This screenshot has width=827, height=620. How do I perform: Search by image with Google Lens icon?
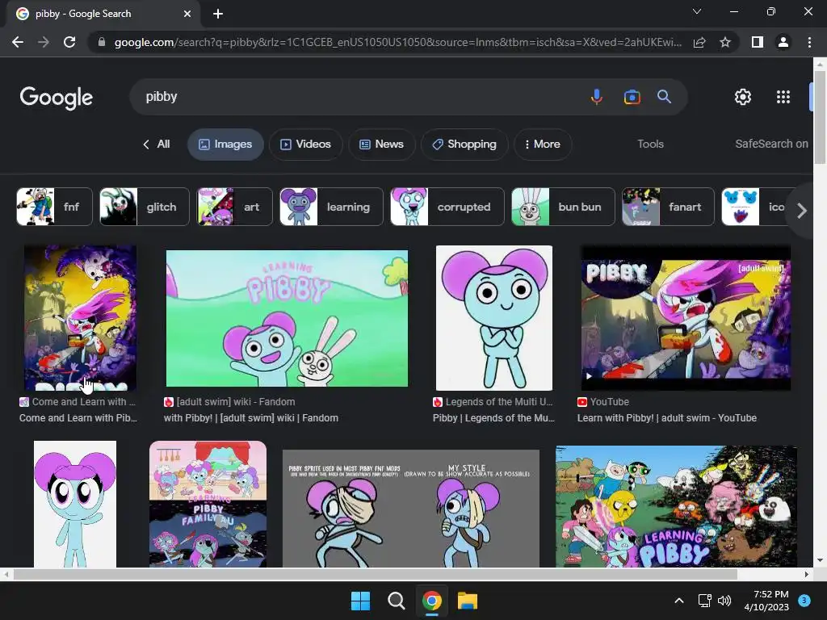pyautogui.click(x=632, y=97)
